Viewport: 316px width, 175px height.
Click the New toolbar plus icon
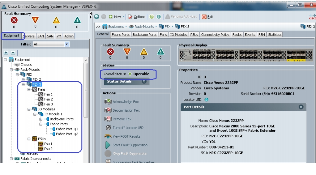[111, 16]
